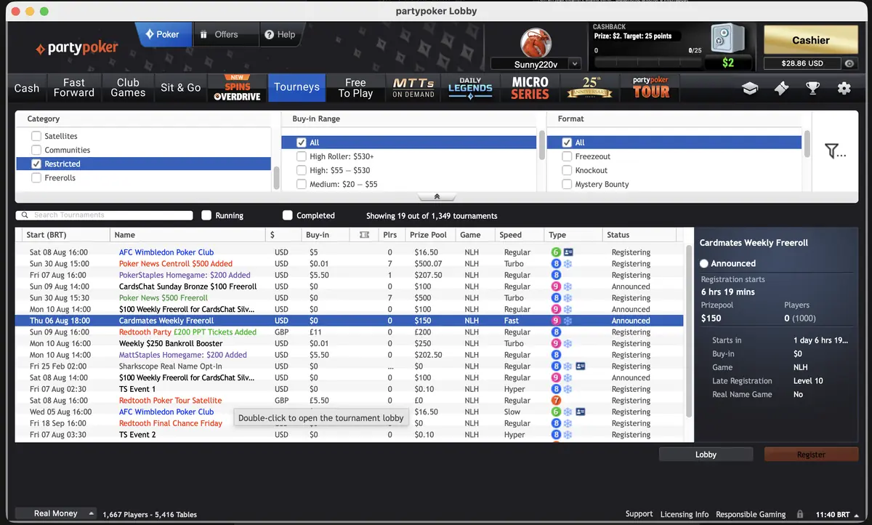Click the 9-max icon in the Weekly $250 Bankroll Booster row
Viewport: 872px width, 525px height.
[556, 343]
